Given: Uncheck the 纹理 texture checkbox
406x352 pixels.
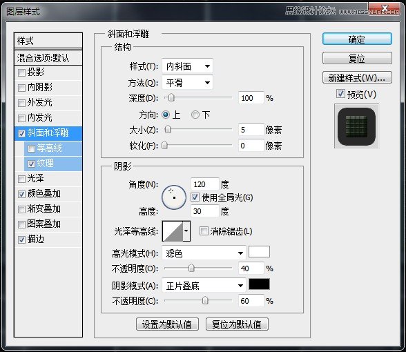Looking at the screenshot, I should [x=31, y=164].
